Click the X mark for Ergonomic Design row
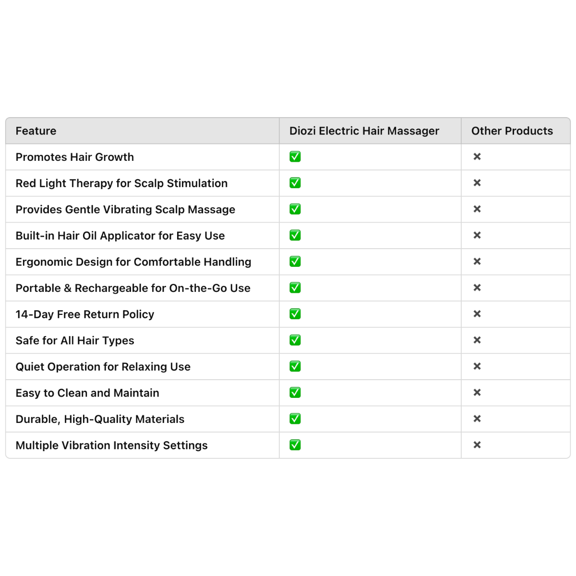Viewport: 576px width, 576px height. click(x=477, y=262)
